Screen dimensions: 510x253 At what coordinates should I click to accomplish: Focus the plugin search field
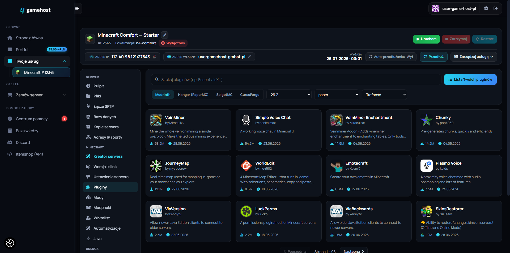pyautogui.click(x=296, y=79)
